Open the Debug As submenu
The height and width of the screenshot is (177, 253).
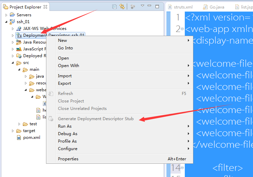tap(124, 134)
